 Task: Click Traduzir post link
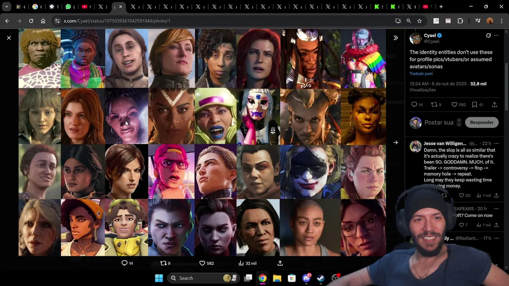click(421, 74)
